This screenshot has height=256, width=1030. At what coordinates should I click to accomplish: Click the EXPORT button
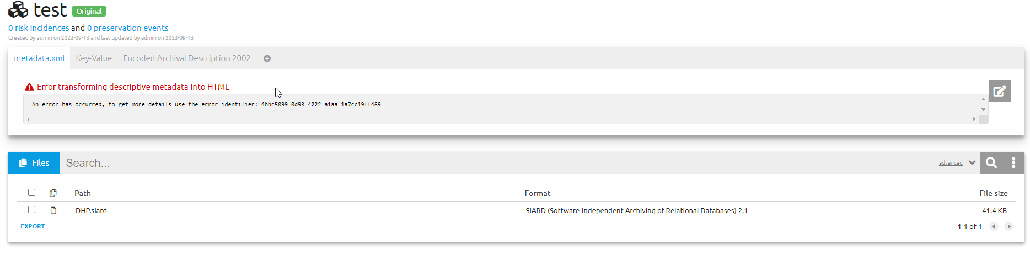33,226
